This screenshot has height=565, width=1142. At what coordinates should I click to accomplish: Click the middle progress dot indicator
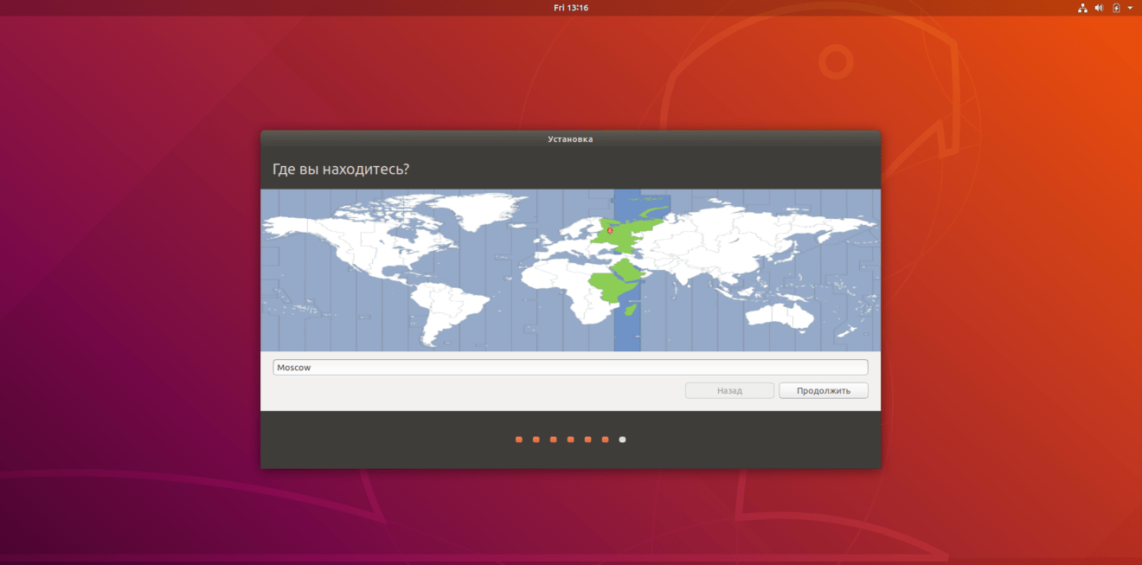[569, 439]
